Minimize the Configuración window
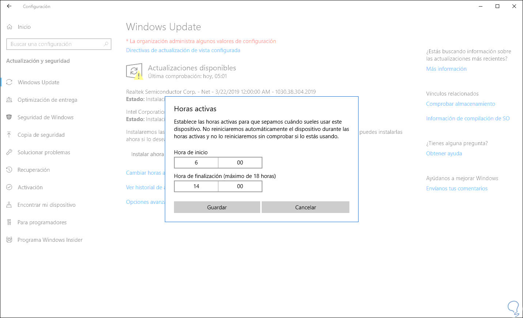 tap(481, 6)
